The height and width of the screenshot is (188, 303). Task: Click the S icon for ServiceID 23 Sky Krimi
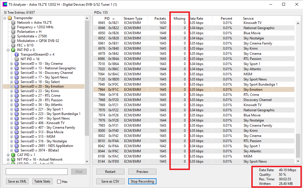click(x=17, y=91)
